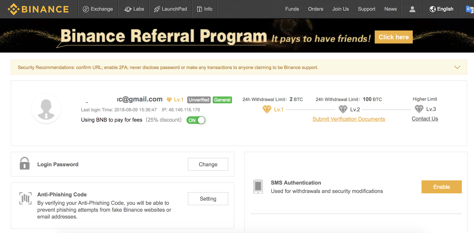474x233 pixels.
Task: Click the Last login Time text
Action: tap(119, 110)
